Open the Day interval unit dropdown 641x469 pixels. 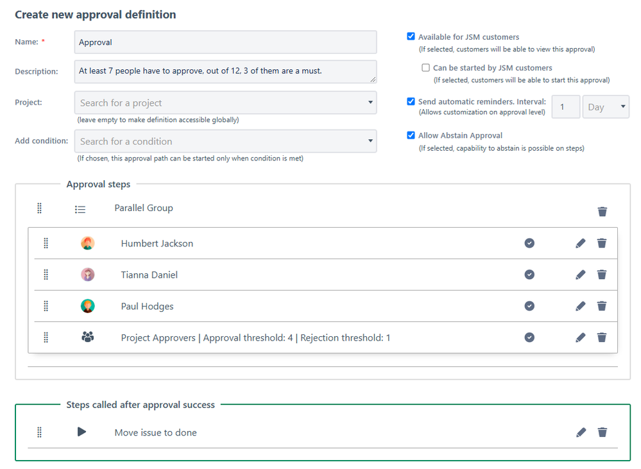tap(606, 107)
